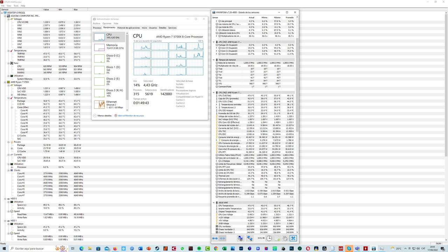This screenshot has width=448, height=252.
Task: Switch to the Procesos tab in Task Manager
Action: (97, 28)
